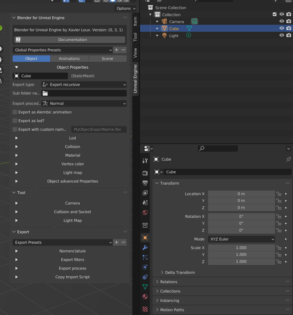Screen dimensions: 293x315
Task: Switch to the Scene tab next to Animations
Action: [x=107, y=59]
